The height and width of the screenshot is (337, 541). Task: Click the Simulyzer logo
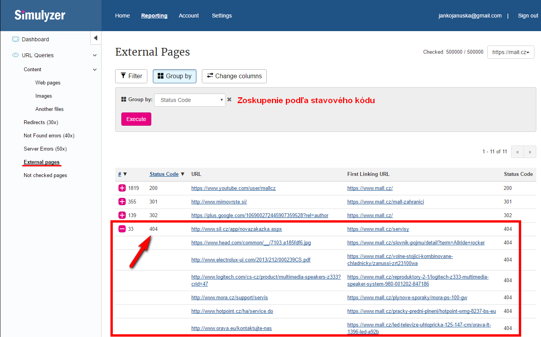[x=40, y=15]
